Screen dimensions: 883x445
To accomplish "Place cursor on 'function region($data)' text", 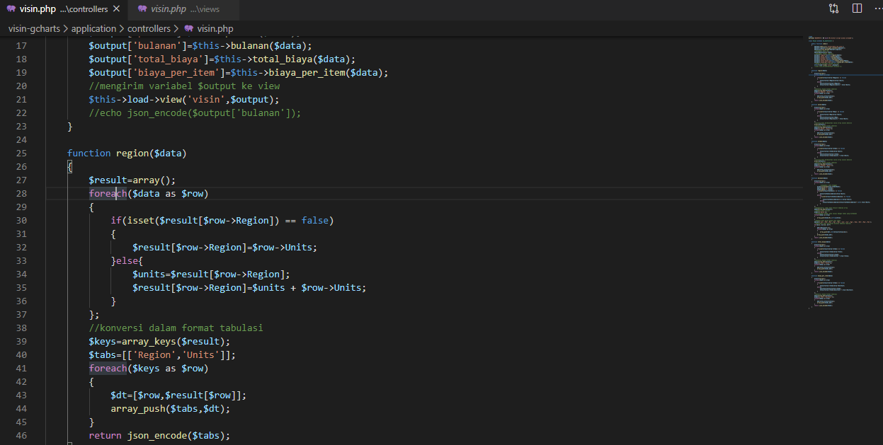I will coord(127,153).
